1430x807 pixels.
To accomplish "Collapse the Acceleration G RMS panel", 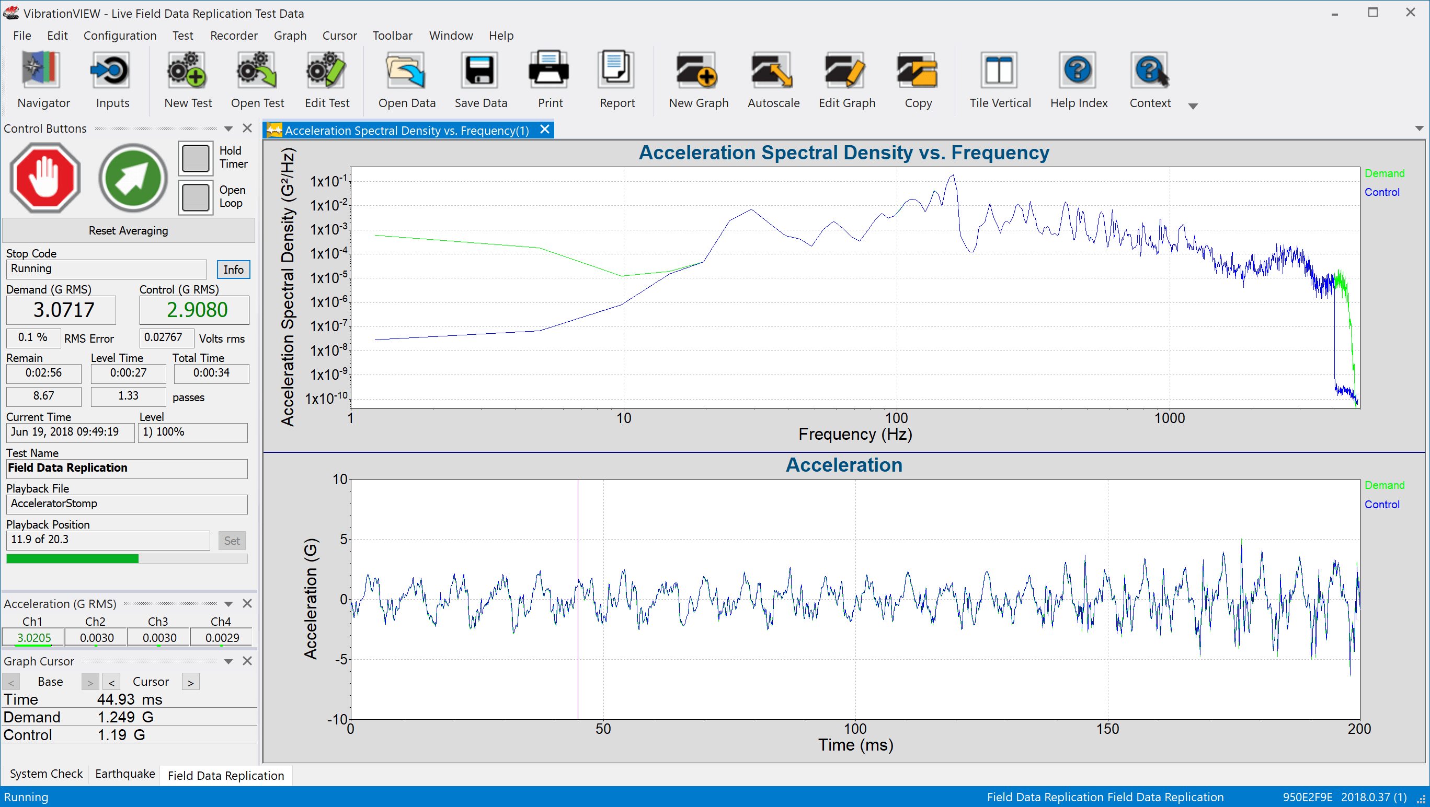I will point(228,603).
